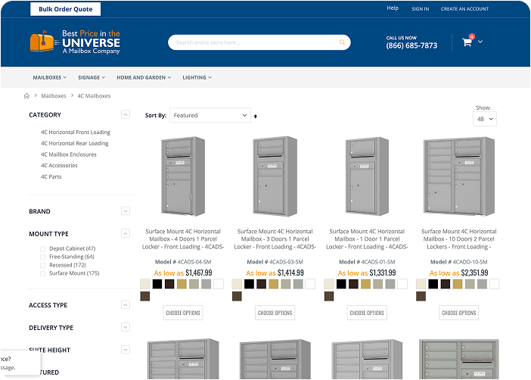531x380 pixels.
Task: Click the mailbox store logo
Action: [x=75, y=42]
